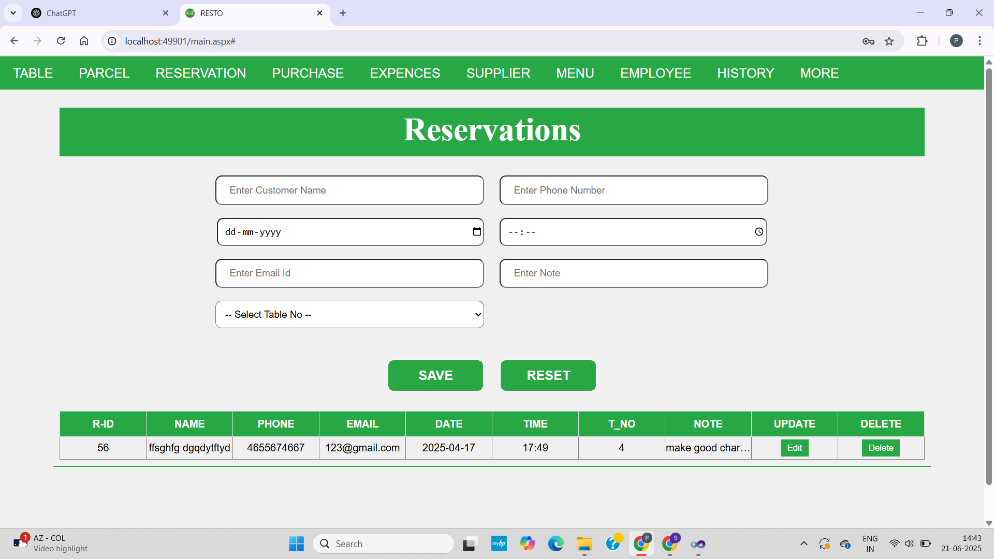The image size is (994, 559).
Task: Open the MENU navigation item
Action: [575, 73]
